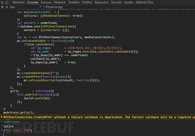Open the Timeline tab
195x136 pixels.
point(74,2)
